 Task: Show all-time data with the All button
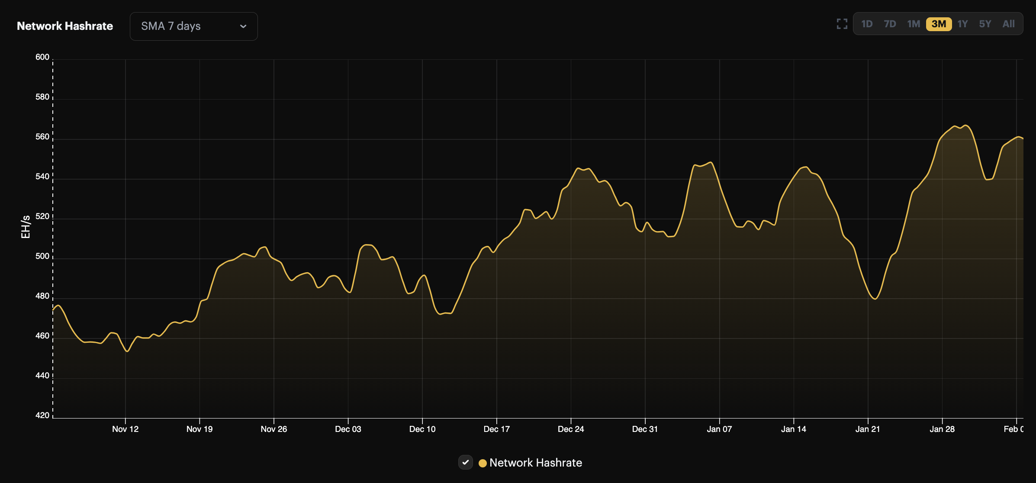point(1008,24)
